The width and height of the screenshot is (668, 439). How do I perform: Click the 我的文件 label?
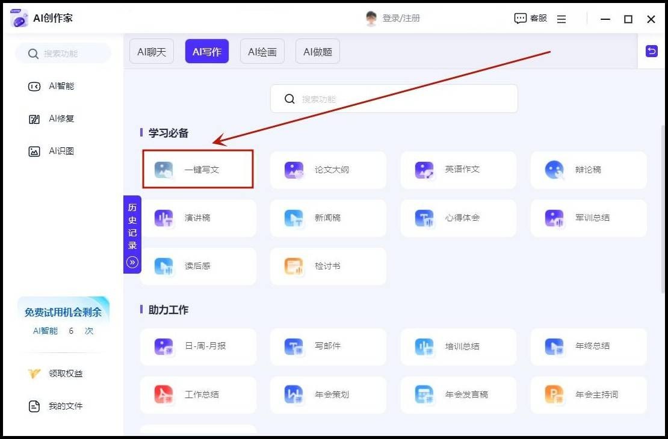(66, 406)
